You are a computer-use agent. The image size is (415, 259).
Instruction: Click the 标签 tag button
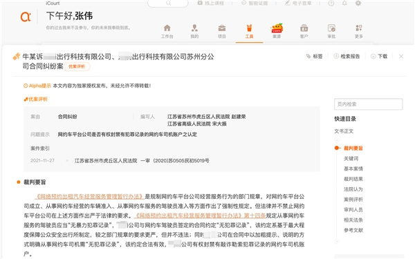click(315, 57)
